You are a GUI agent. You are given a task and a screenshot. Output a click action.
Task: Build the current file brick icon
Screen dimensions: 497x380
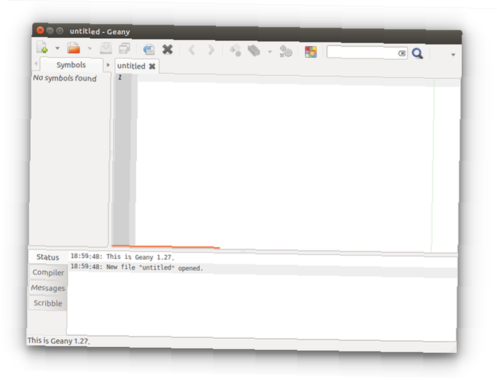[x=254, y=51]
